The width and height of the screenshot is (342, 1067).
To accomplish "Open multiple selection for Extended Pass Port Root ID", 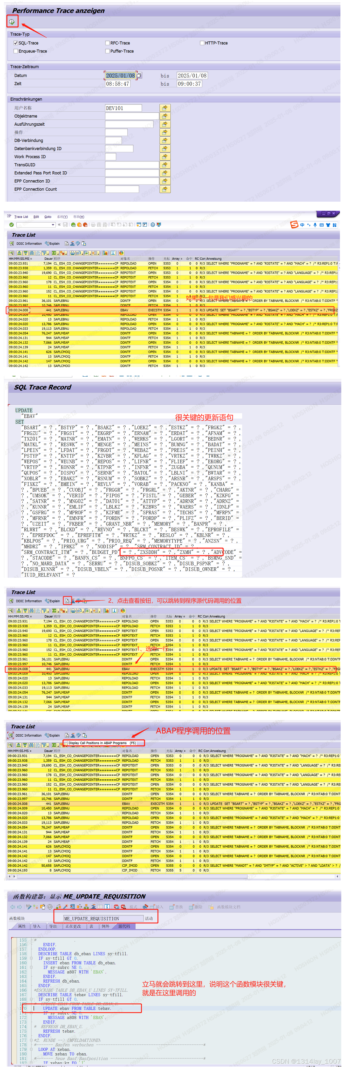I will tap(165, 173).
